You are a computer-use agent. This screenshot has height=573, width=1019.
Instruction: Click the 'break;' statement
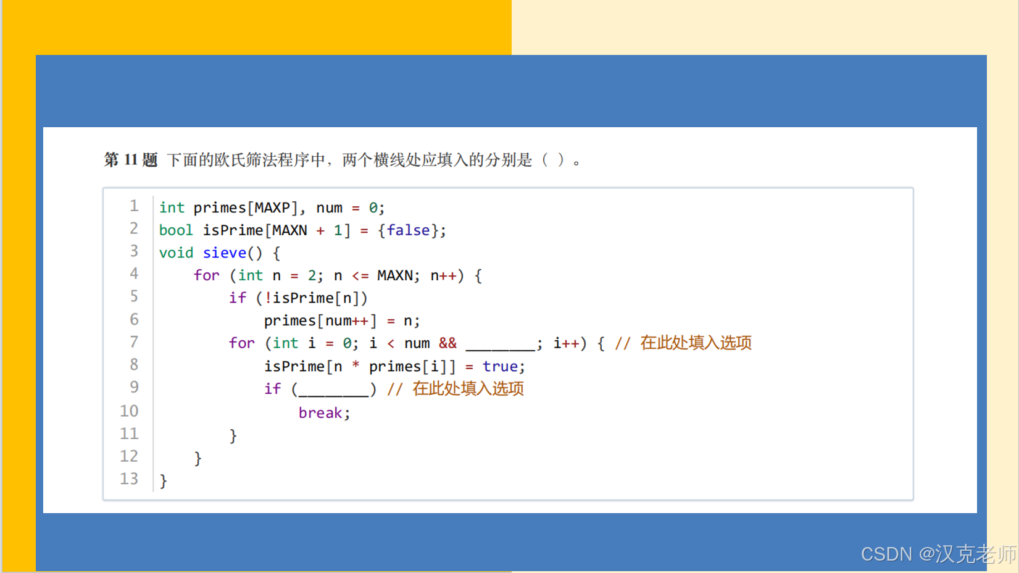click(x=325, y=413)
